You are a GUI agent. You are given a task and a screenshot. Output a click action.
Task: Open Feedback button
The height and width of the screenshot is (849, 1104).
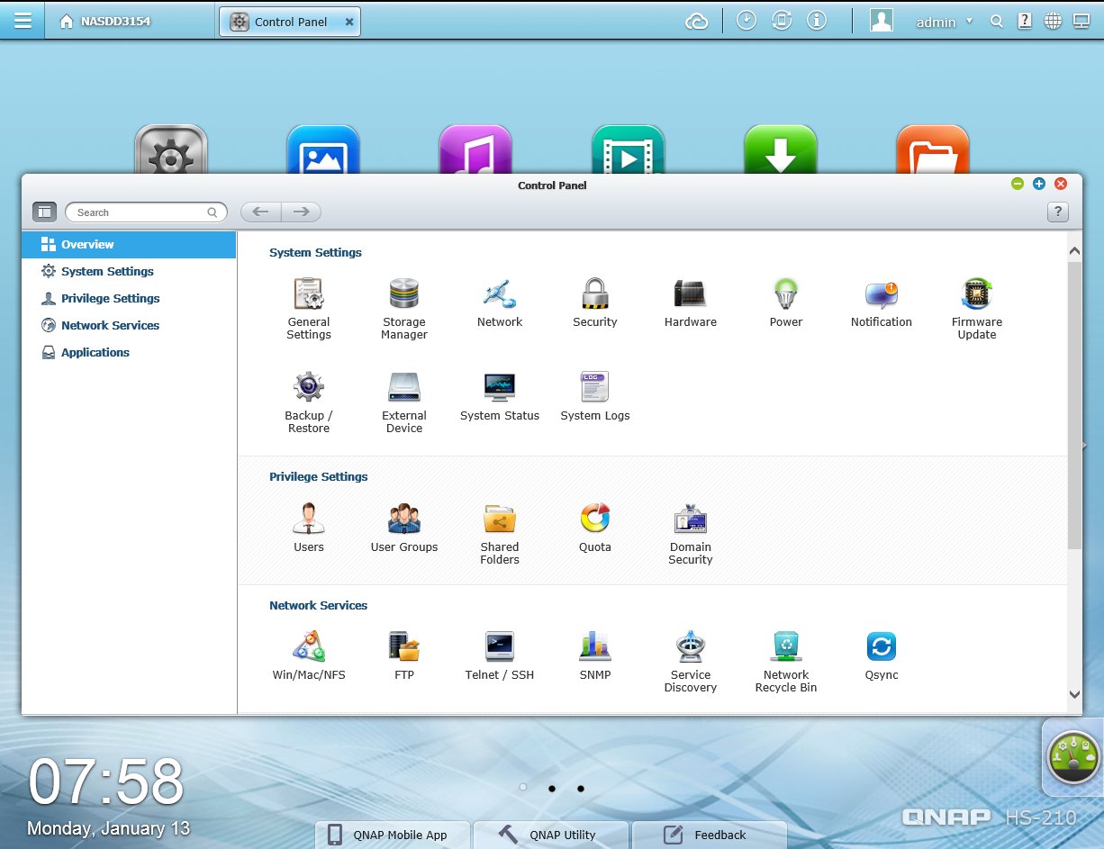point(710,835)
